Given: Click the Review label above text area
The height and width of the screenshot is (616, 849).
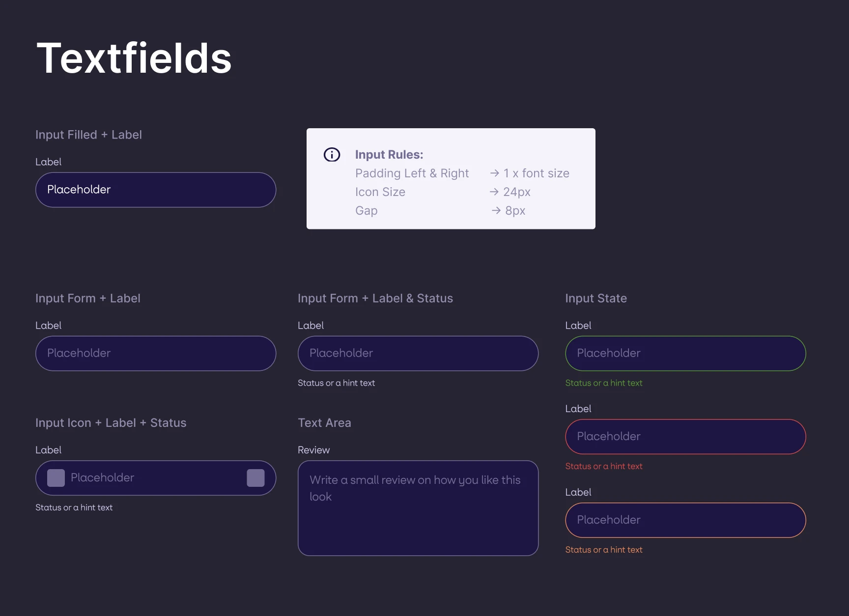Looking at the screenshot, I should click(x=313, y=450).
